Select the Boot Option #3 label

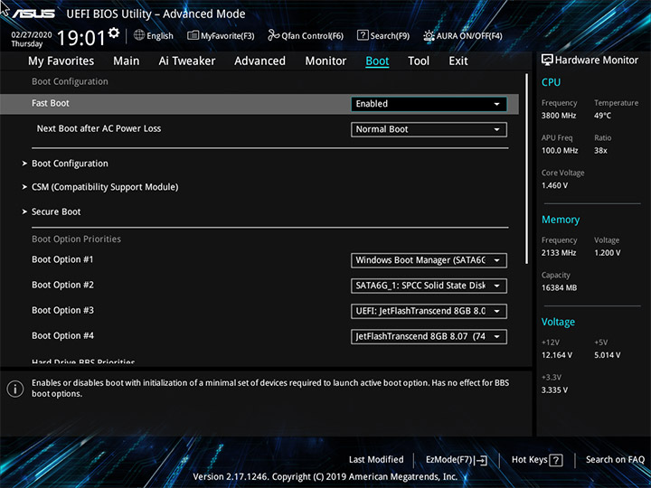click(x=62, y=310)
